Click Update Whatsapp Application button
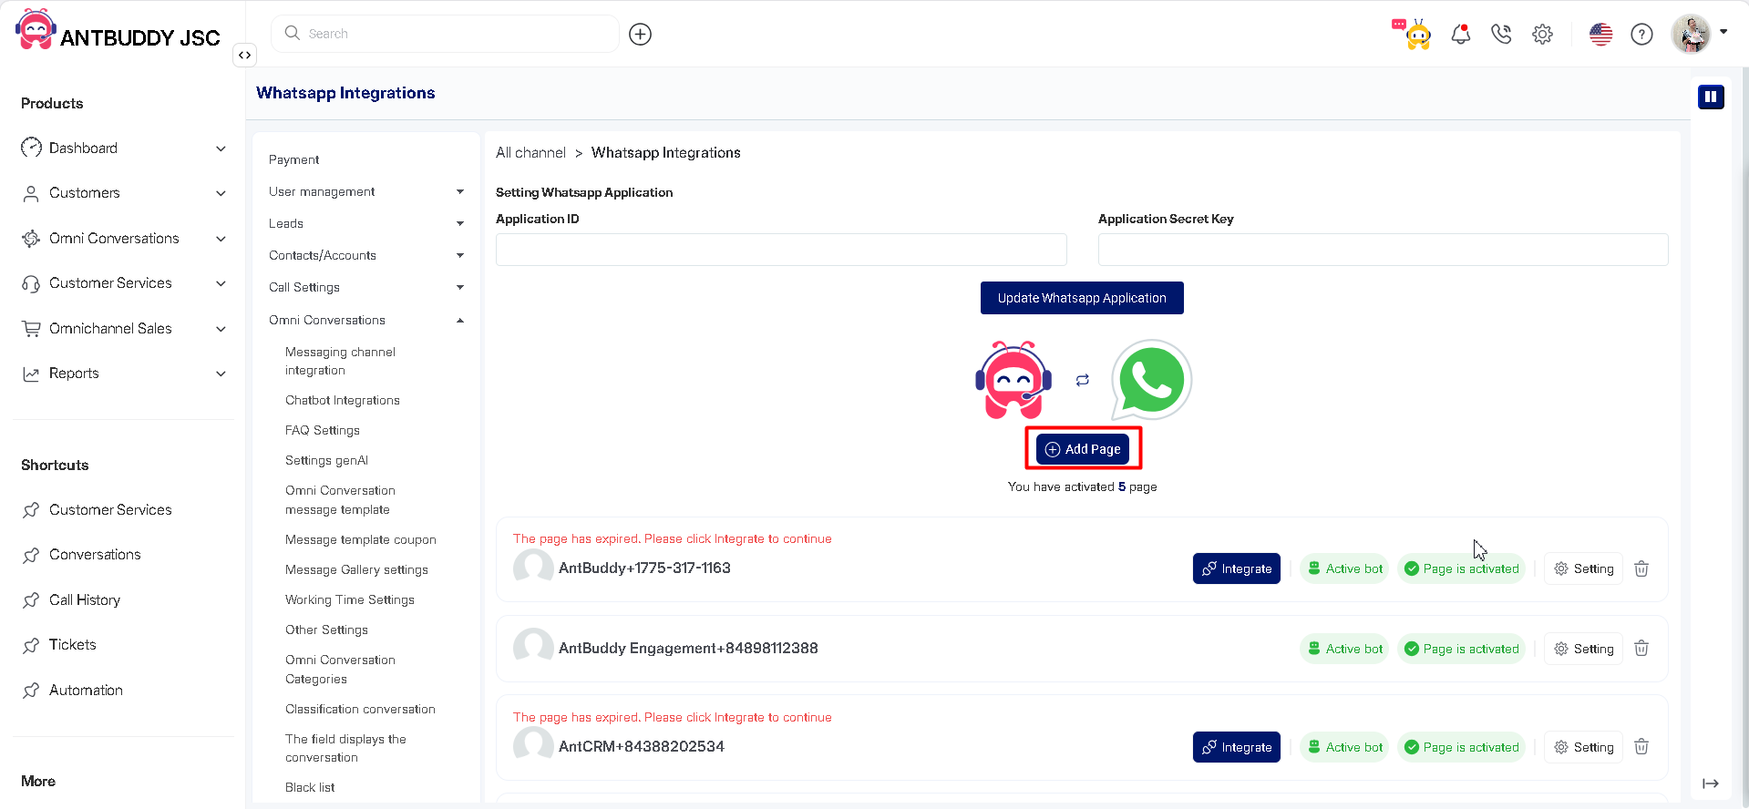This screenshot has height=809, width=1749. [x=1082, y=298]
